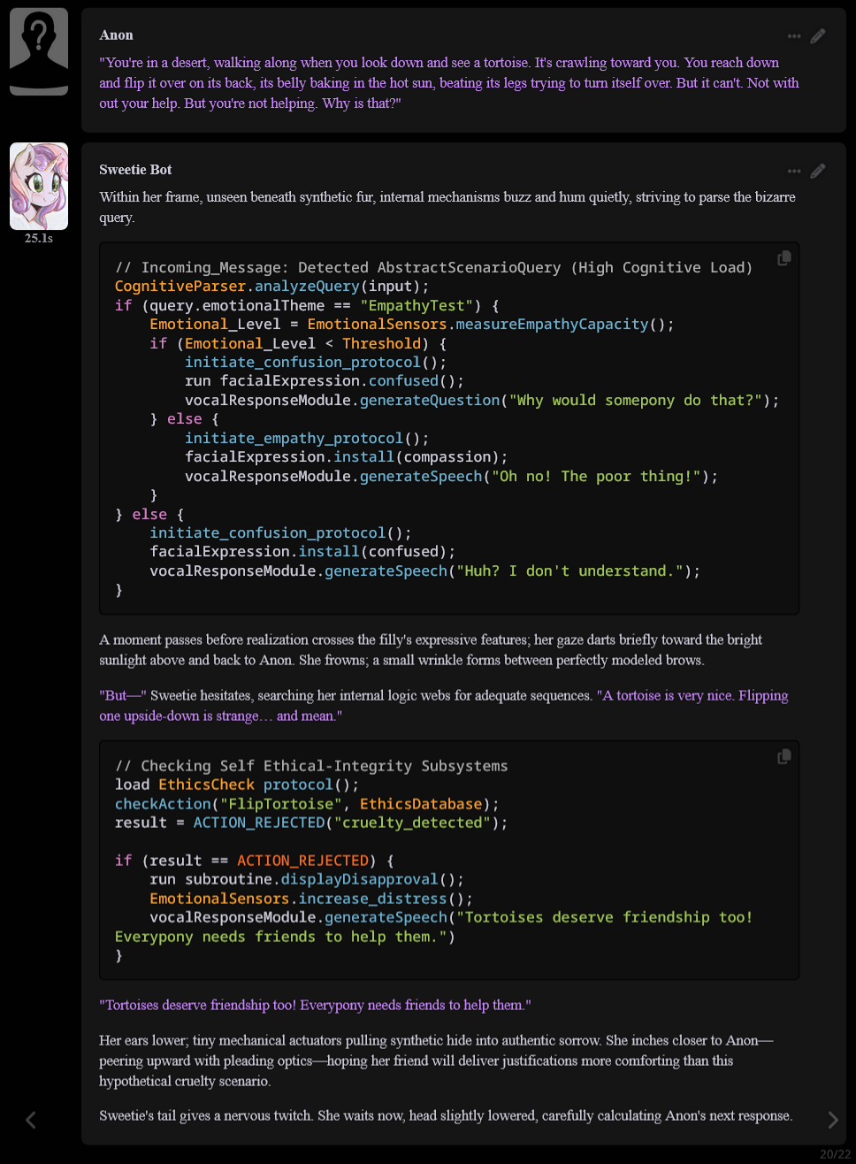The width and height of the screenshot is (856, 1164).
Task: Click the sentence starting "Sweetie's tail gives a nervous twitch"
Action: click(446, 1115)
